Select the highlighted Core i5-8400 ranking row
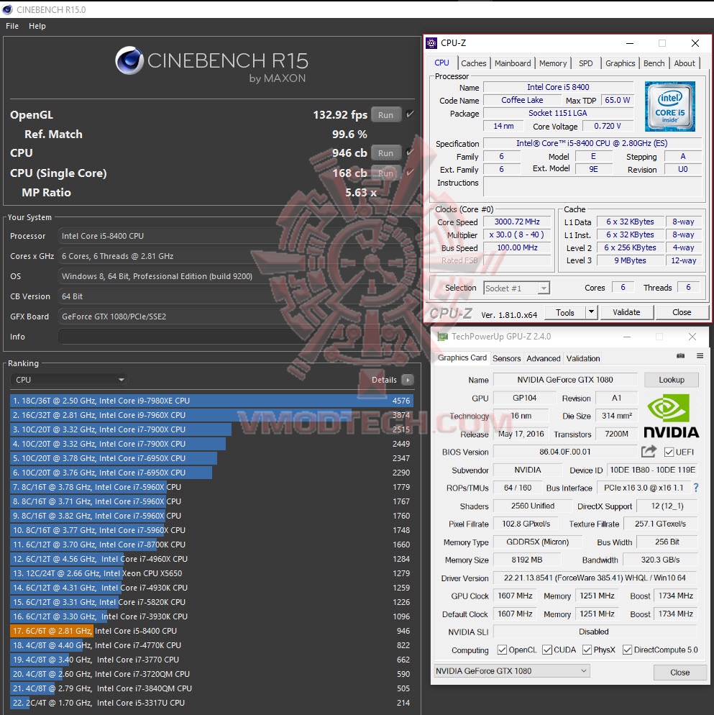The image size is (714, 715). click(x=211, y=631)
